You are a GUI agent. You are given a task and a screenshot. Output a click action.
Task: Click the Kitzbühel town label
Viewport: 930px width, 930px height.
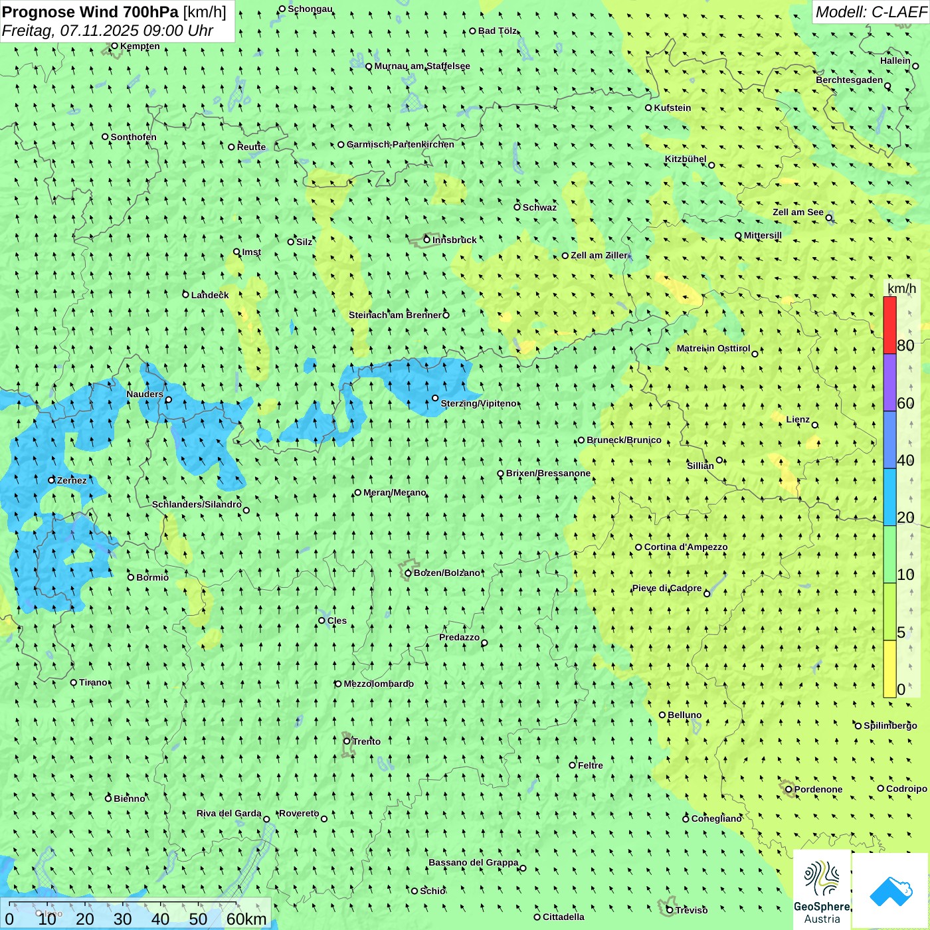click(686, 159)
